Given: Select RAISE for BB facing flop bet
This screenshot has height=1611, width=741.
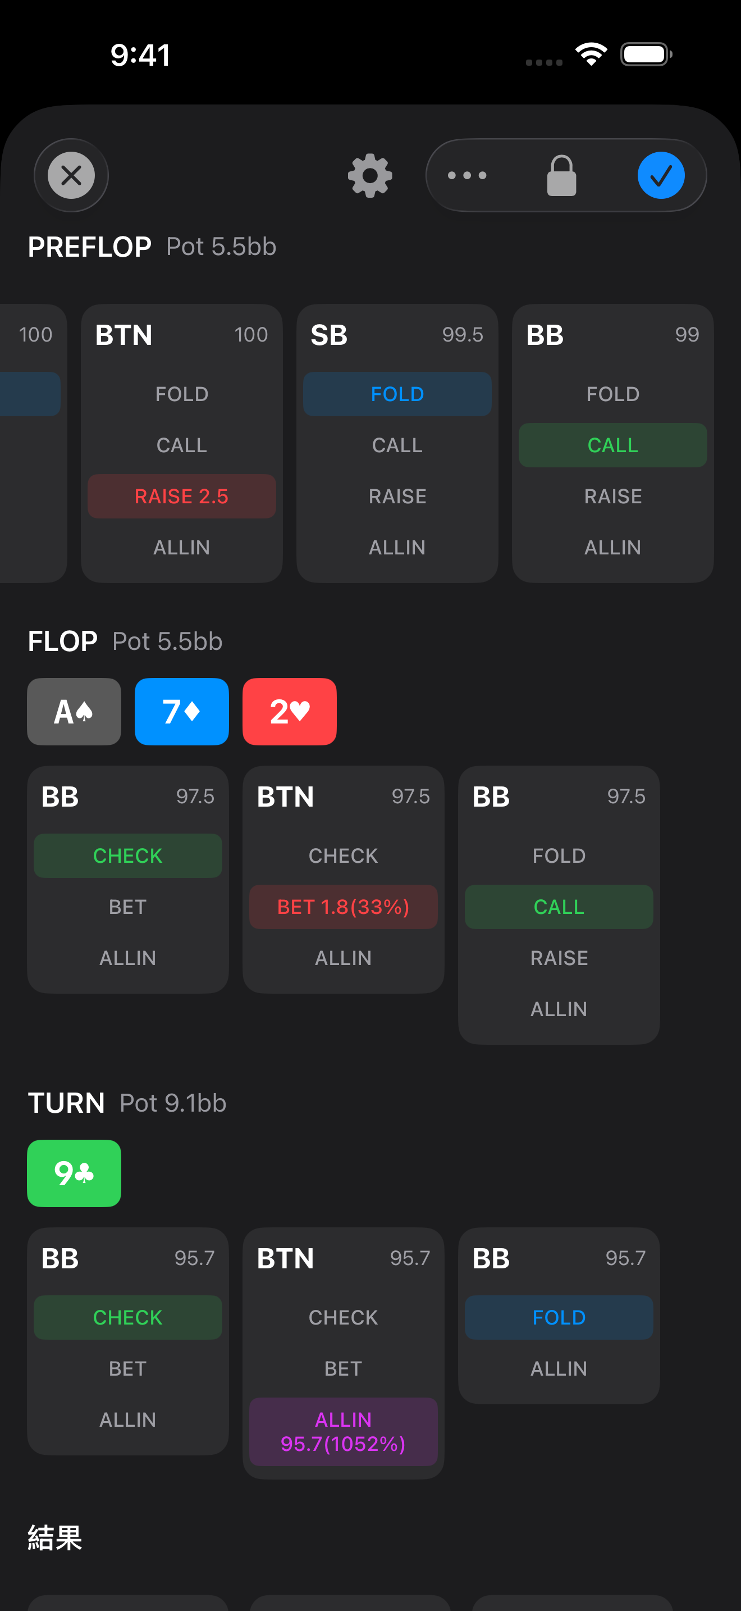Looking at the screenshot, I should pyautogui.click(x=559, y=958).
